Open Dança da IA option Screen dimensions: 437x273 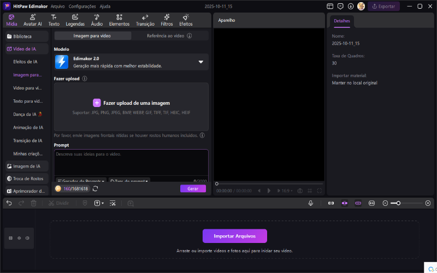click(28, 114)
